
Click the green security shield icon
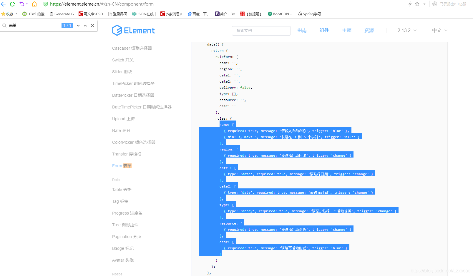click(x=46, y=4)
